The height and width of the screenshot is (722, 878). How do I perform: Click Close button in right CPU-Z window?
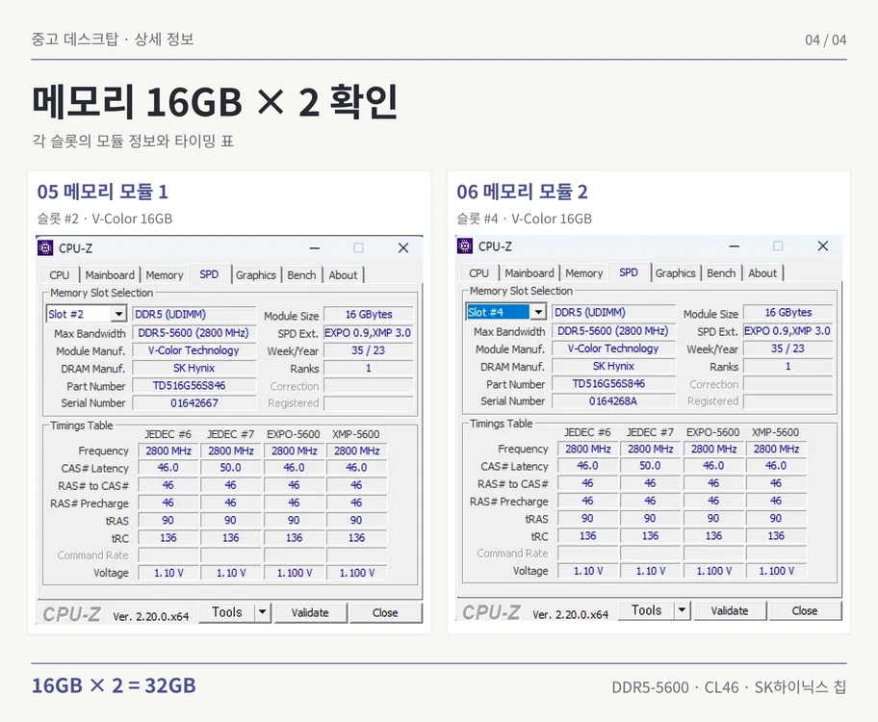[x=805, y=610]
